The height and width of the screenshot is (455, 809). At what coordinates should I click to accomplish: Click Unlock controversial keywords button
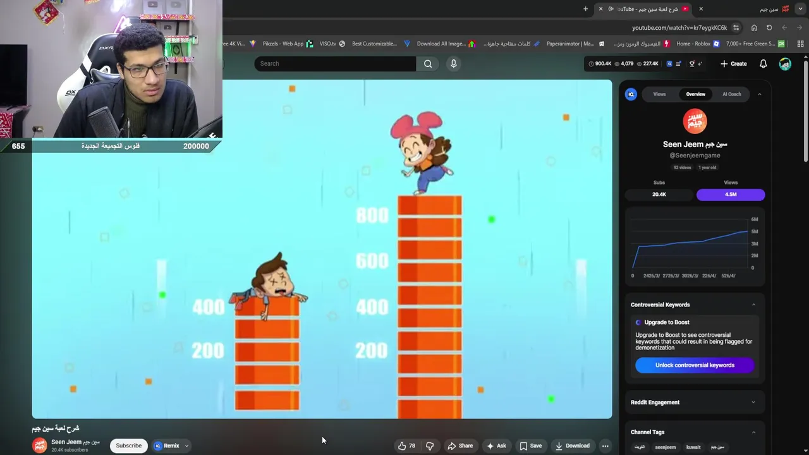695,365
